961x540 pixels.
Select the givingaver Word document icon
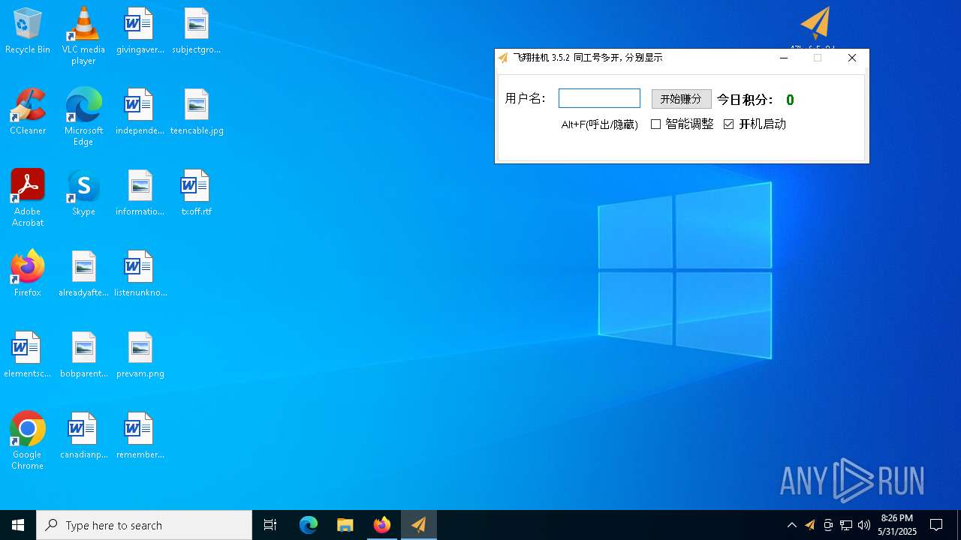coord(140,31)
